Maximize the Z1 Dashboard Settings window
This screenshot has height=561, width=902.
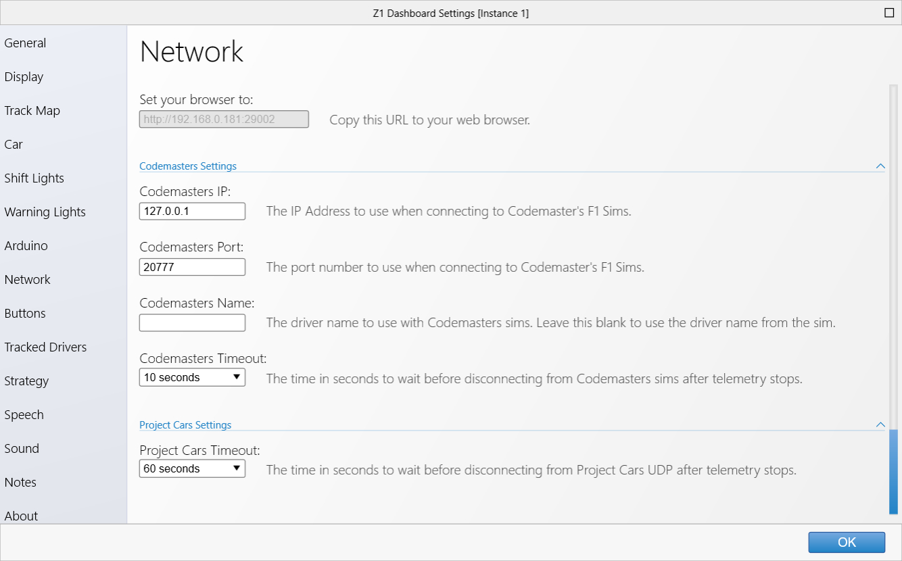tap(889, 13)
